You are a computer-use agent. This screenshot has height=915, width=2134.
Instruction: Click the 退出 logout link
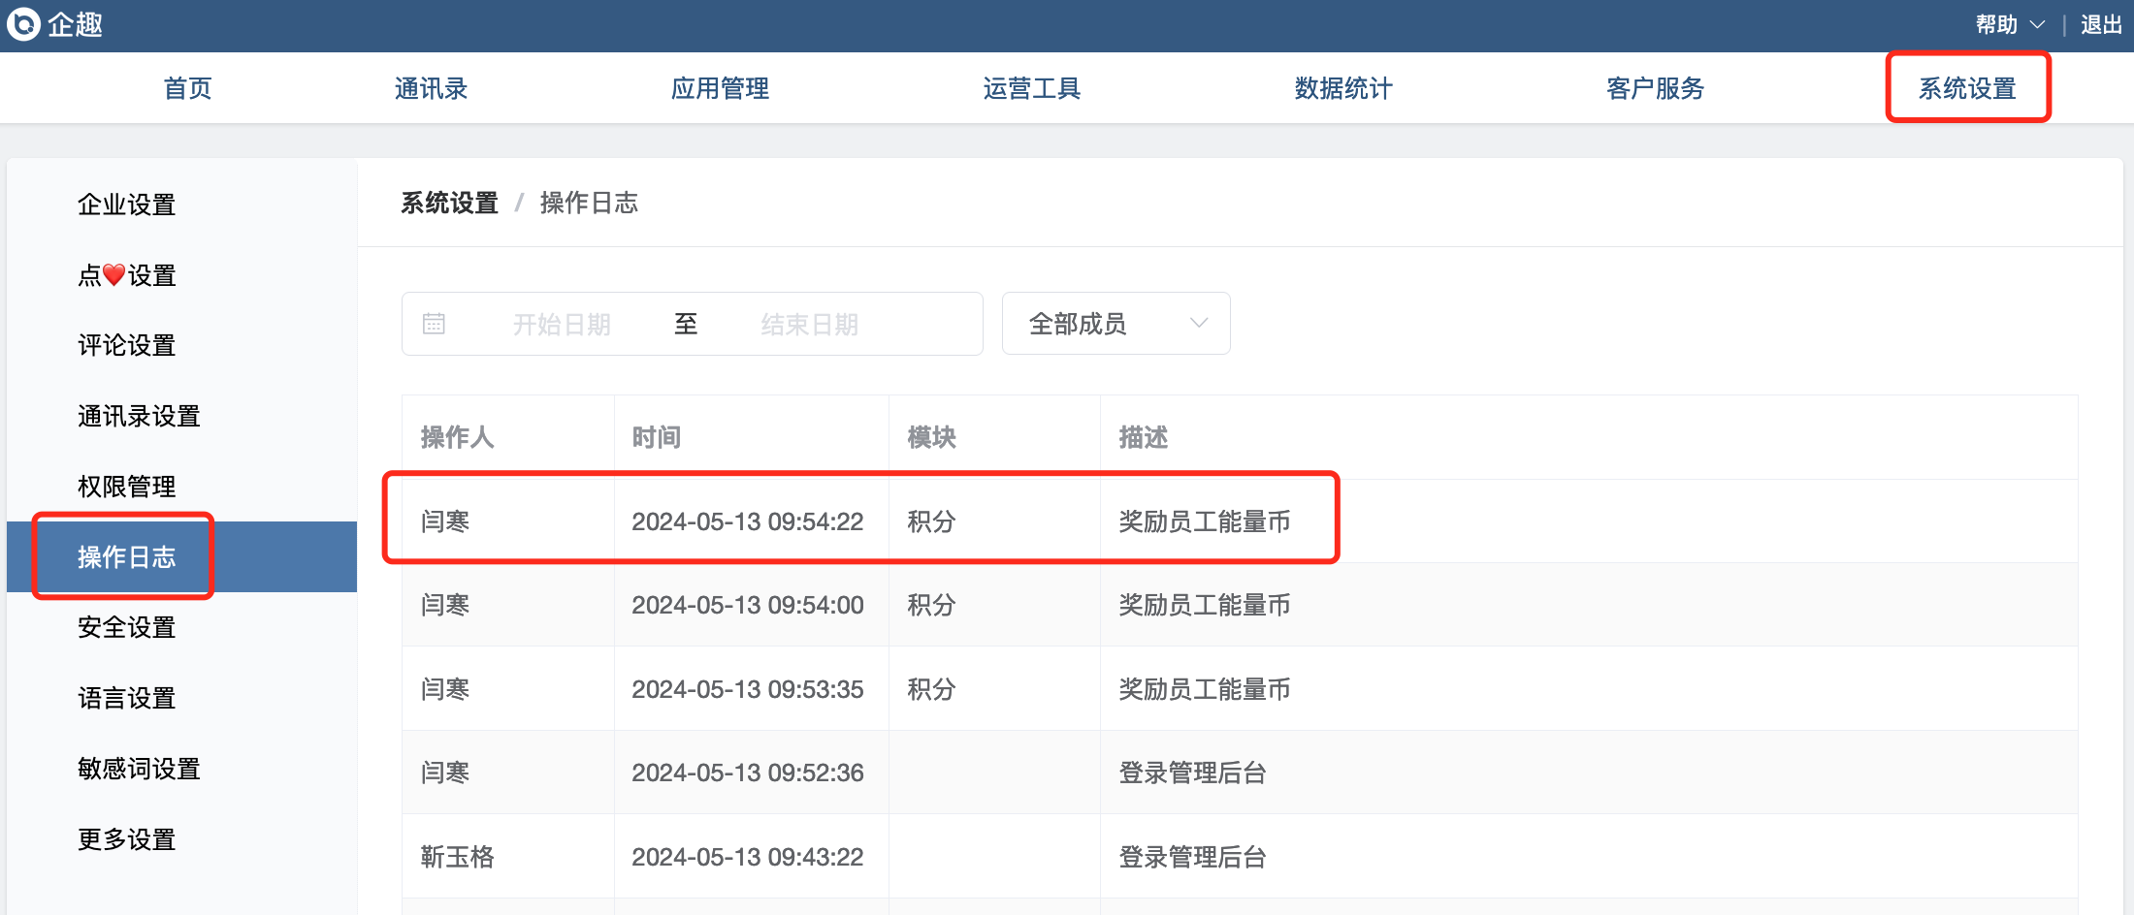tap(2101, 24)
